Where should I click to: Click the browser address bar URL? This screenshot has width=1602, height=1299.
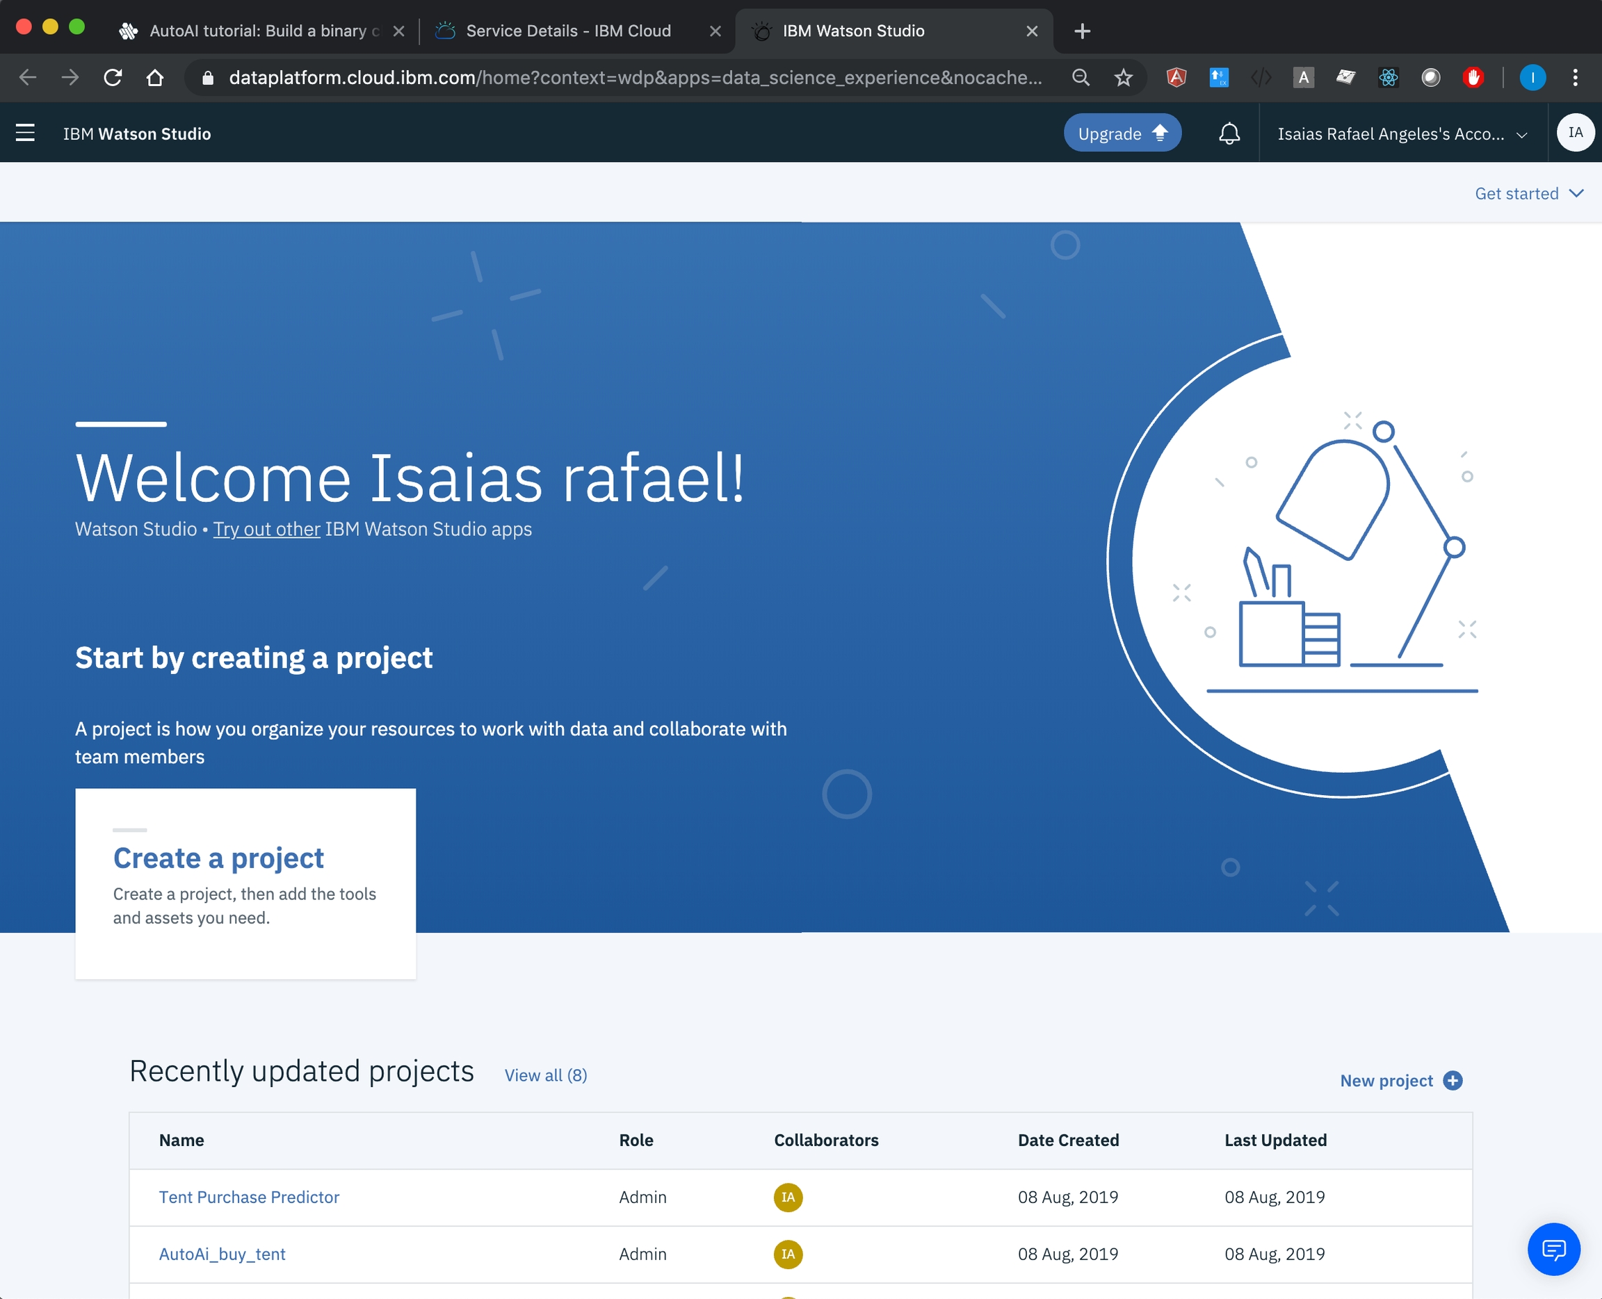(635, 77)
